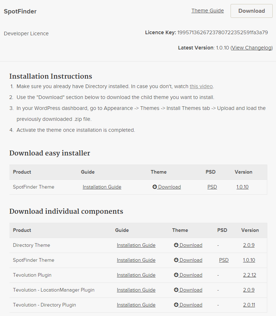Click the LocationManager Plugin version 2.0.9 link
Viewport: 276px width, 316px height.
(249, 290)
